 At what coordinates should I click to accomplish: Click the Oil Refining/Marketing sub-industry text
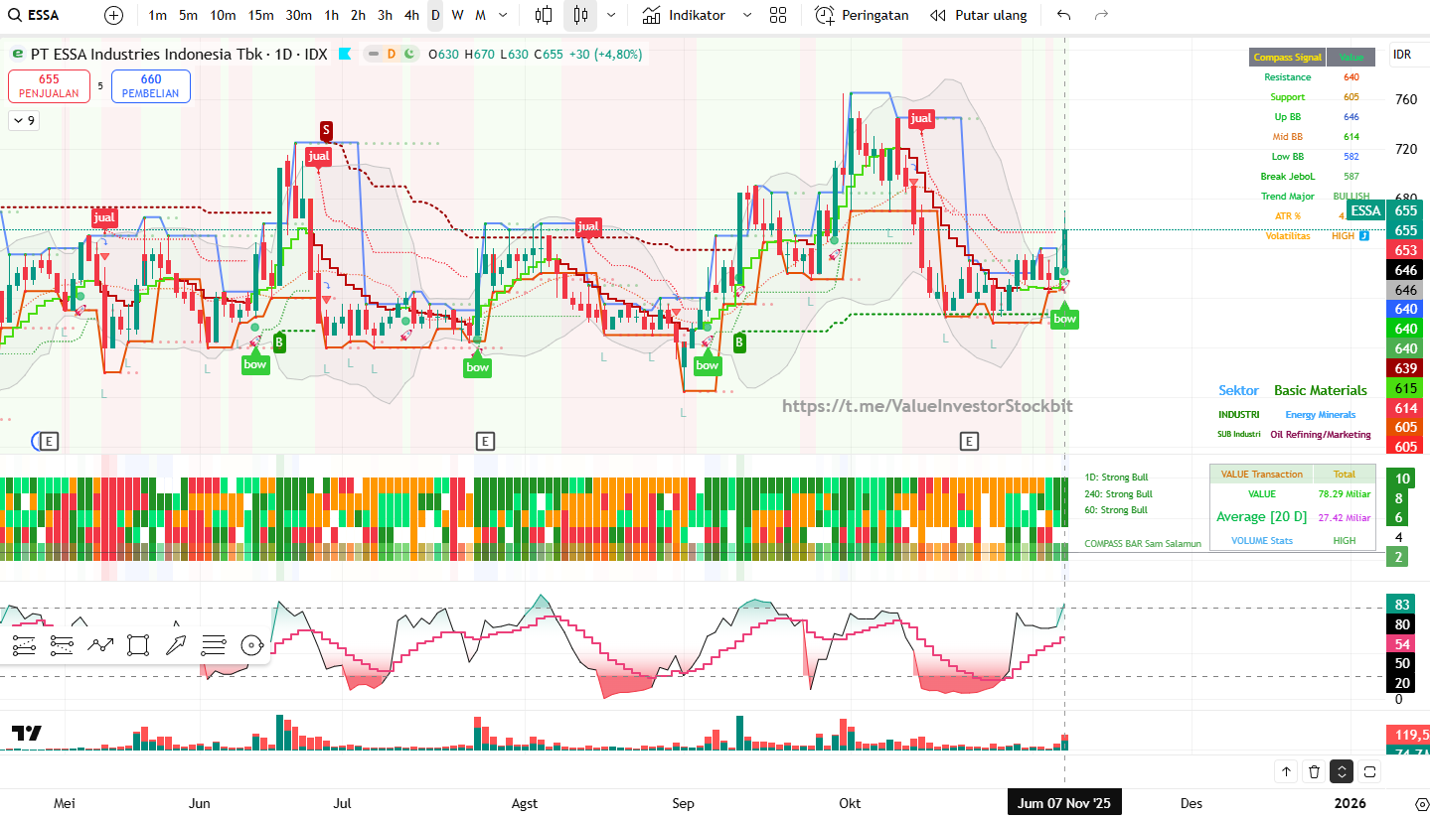[x=1321, y=435]
